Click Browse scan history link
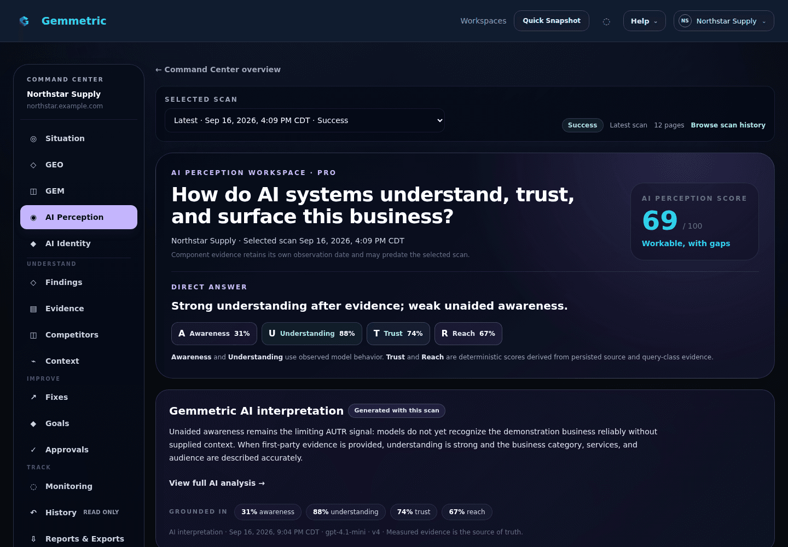Viewport: 788px width, 547px height. point(728,125)
